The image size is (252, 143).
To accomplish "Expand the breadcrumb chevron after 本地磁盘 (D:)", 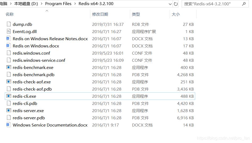I will 42,4.
